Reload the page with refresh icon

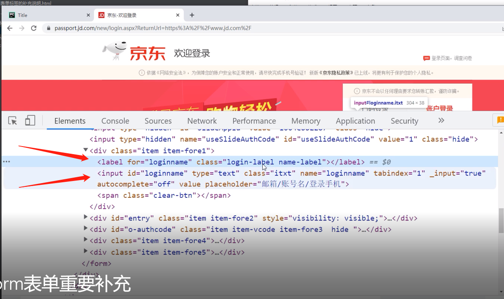(x=34, y=28)
